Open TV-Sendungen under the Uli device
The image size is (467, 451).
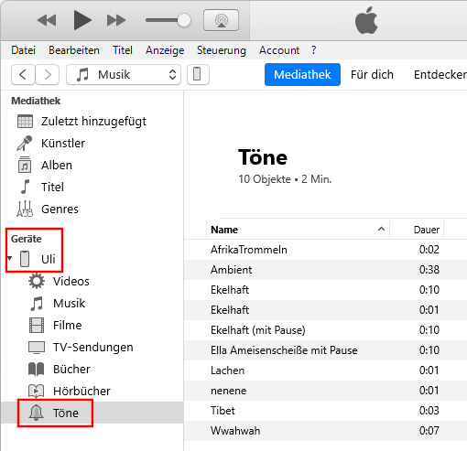coord(92,347)
